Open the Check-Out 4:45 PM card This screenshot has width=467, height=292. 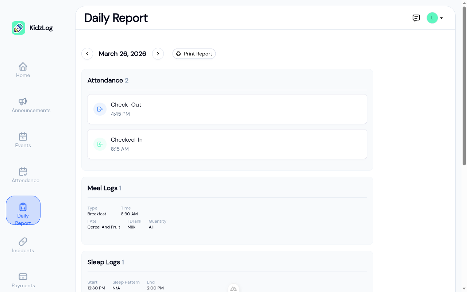click(227, 109)
